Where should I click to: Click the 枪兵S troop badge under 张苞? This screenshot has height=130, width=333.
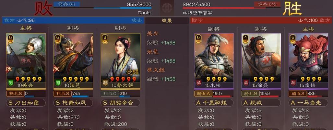63,94
